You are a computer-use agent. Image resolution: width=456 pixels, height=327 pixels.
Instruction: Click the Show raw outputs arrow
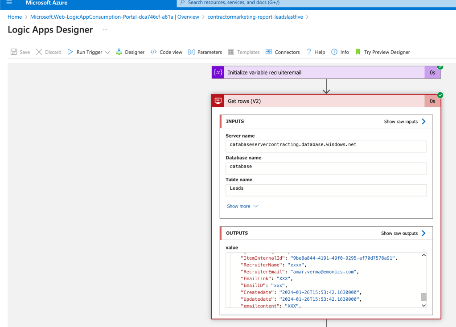tap(424, 233)
